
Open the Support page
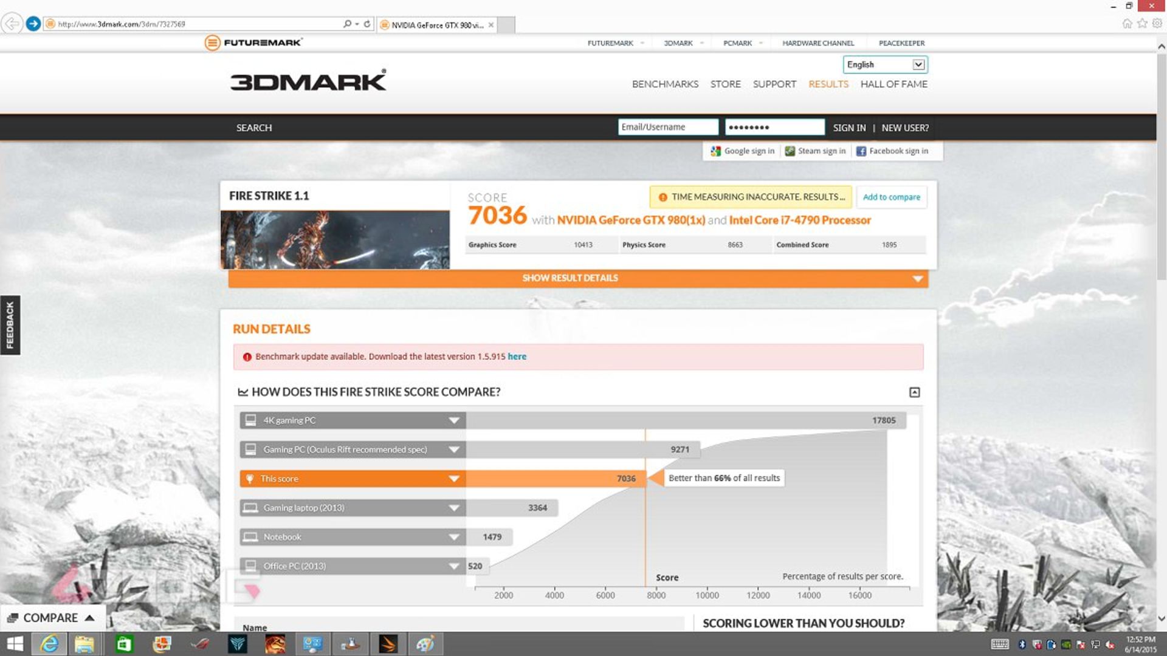774,84
